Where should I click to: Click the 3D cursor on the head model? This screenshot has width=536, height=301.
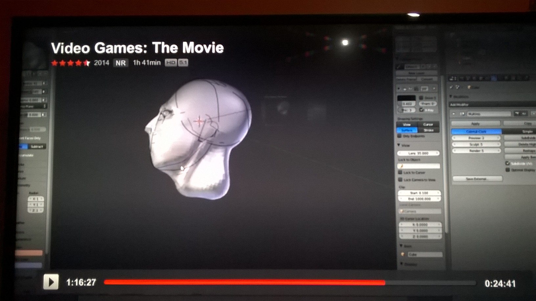199,121
